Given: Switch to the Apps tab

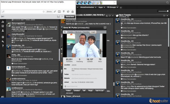Looking at the screenshot, I should pos(101,7).
